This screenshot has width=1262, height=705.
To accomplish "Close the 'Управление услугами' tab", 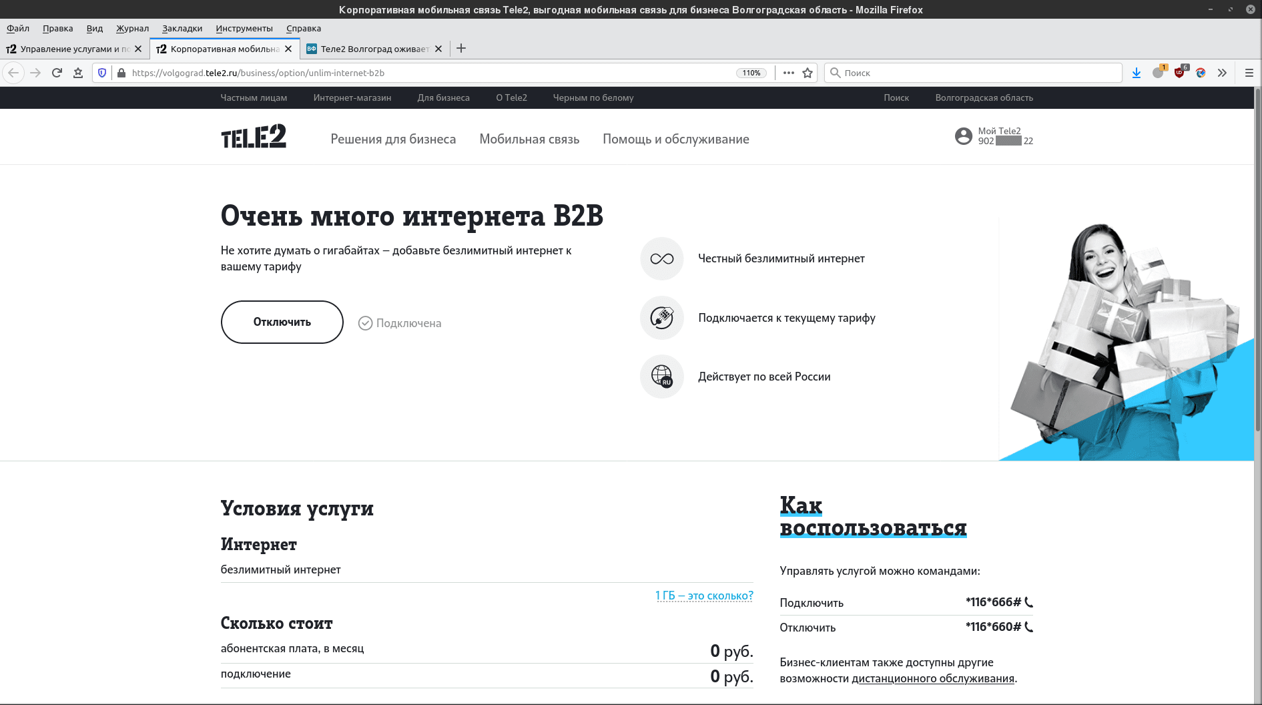I will point(138,49).
